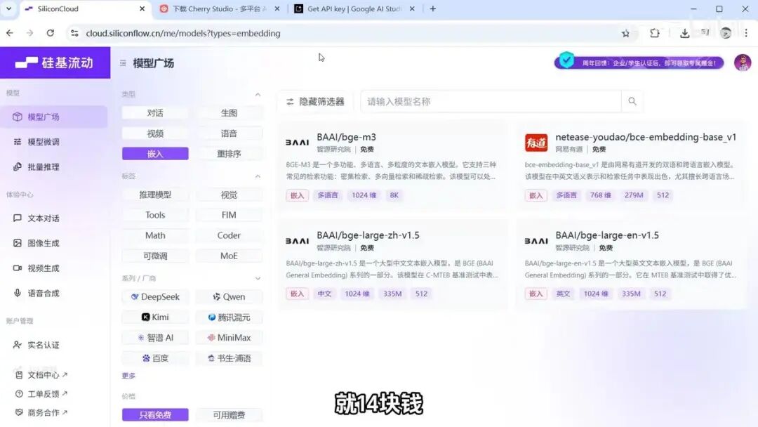Click the 硅基流动 logo
The width and height of the screenshot is (758, 427).
(54, 63)
